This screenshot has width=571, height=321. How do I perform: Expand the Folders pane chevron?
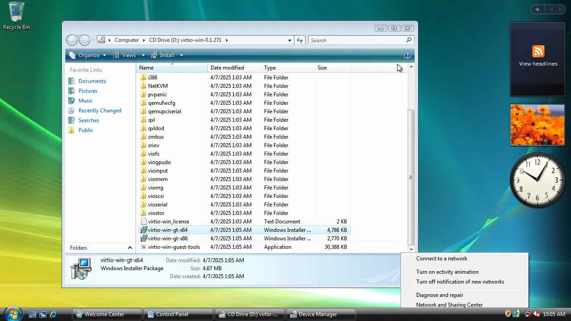130,248
